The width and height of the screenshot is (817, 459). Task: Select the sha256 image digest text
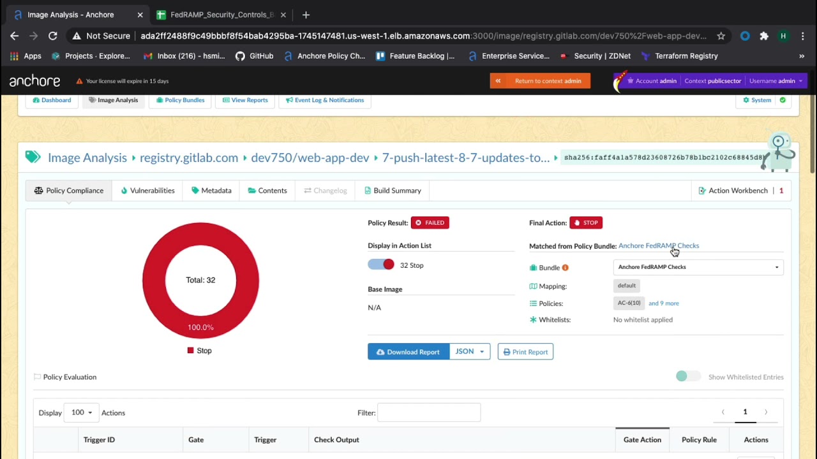pos(664,157)
